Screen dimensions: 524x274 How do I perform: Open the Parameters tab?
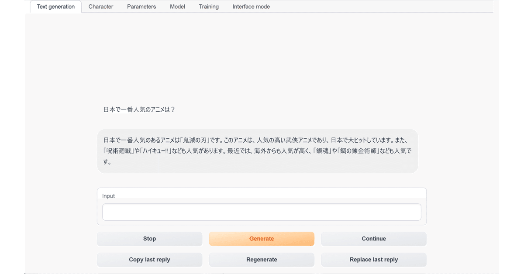pyautogui.click(x=141, y=7)
